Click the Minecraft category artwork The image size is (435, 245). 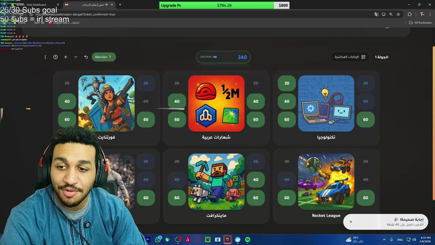tap(216, 182)
